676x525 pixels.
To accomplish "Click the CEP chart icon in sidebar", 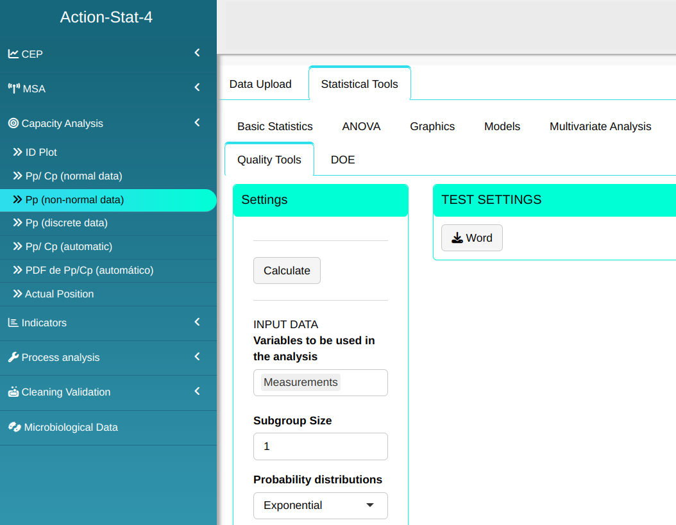I will pyautogui.click(x=13, y=54).
